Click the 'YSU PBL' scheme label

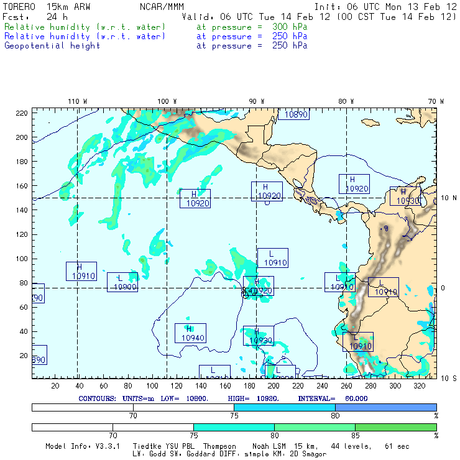[180, 446]
